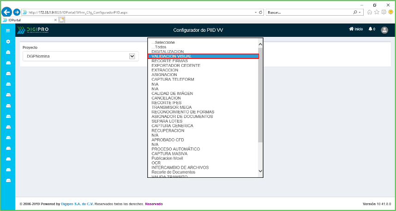The image size is (396, 211).
Task: Open the notifications bell
Action: [371, 29]
